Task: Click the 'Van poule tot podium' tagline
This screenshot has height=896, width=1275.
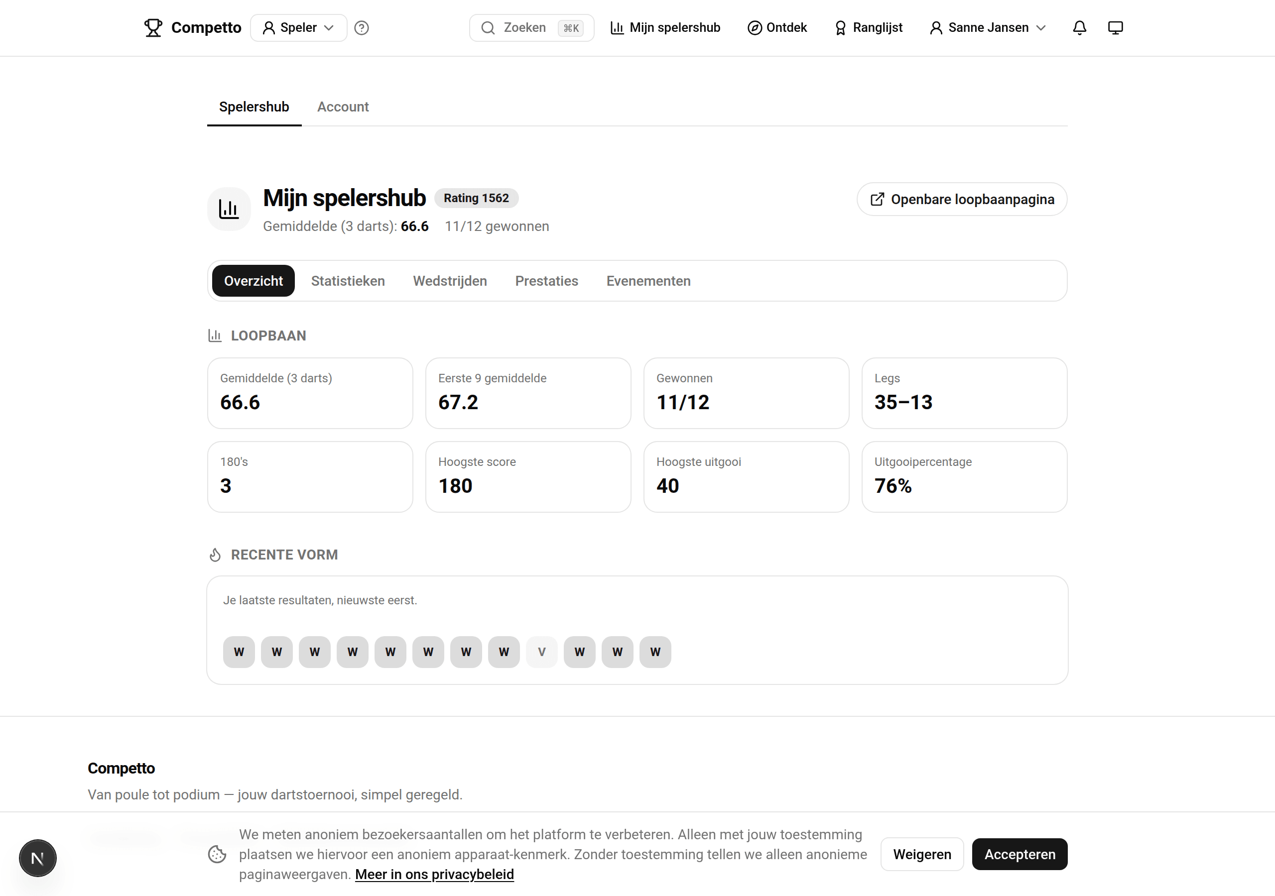Action: (275, 794)
